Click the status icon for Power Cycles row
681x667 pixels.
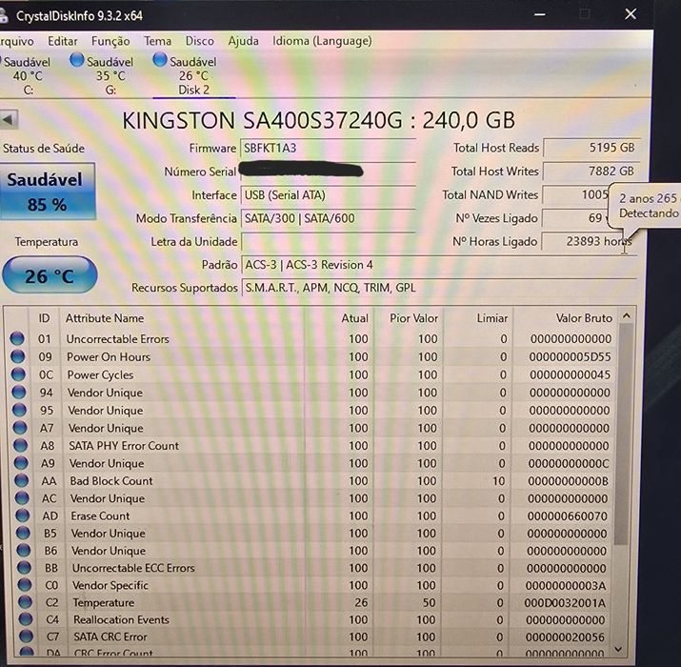18,374
